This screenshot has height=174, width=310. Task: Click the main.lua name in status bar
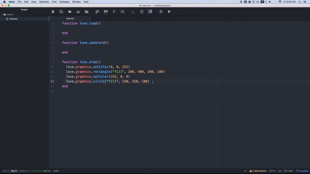point(46,171)
